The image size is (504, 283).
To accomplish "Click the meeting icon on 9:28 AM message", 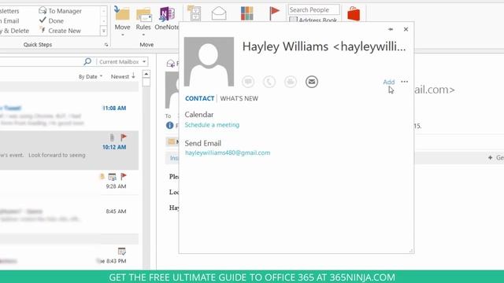I will (112, 177).
